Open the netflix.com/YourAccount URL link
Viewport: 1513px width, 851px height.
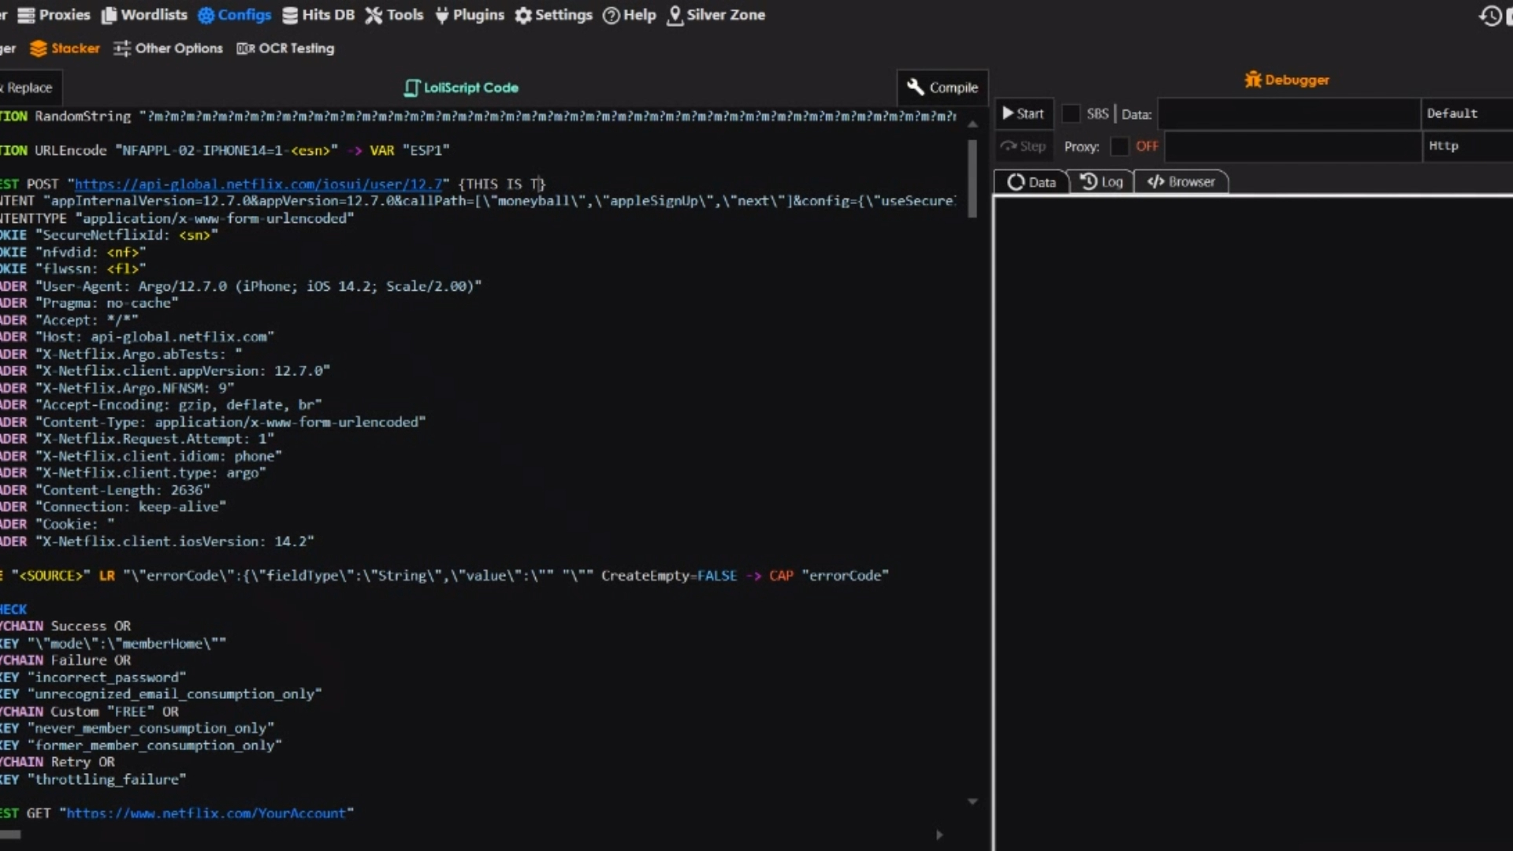(x=206, y=813)
